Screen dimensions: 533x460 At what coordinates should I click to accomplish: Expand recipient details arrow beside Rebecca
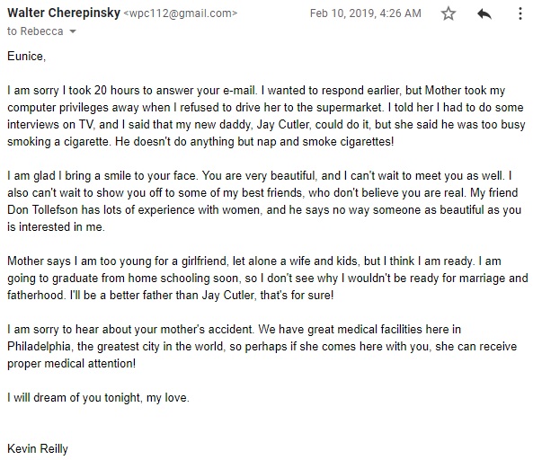[x=73, y=31]
